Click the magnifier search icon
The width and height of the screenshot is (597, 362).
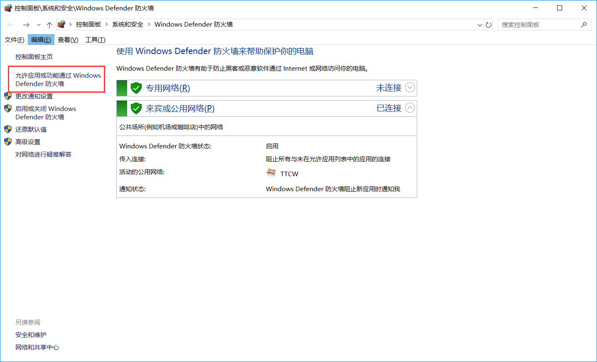click(x=584, y=25)
